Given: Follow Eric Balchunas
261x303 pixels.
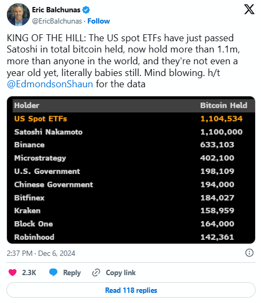Looking at the screenshot, I should tap(99, 21).
